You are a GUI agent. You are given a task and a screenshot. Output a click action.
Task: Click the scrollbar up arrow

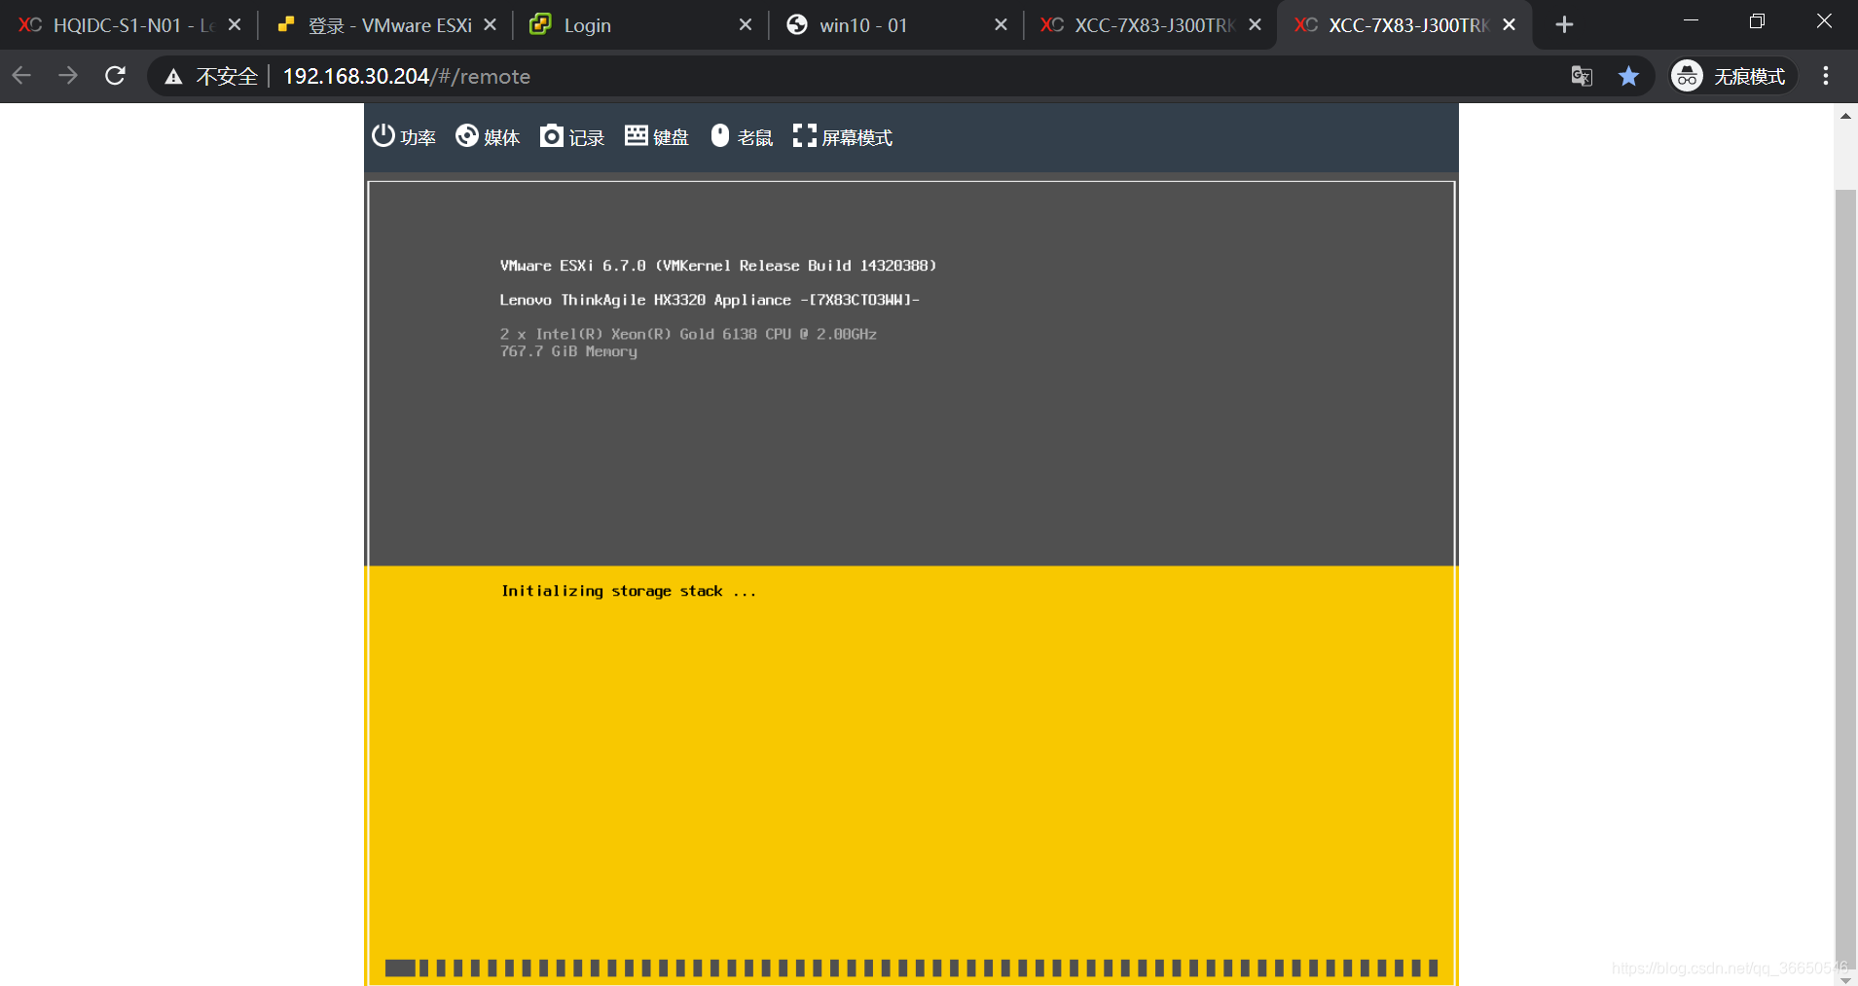tap(1845, 116)
